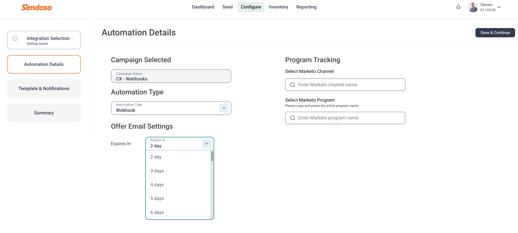Open the Automation Type Webhook combo box

171,108
